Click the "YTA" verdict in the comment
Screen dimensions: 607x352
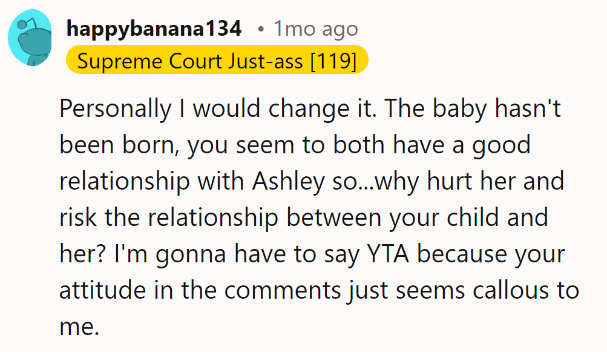(x=389, y=254)
